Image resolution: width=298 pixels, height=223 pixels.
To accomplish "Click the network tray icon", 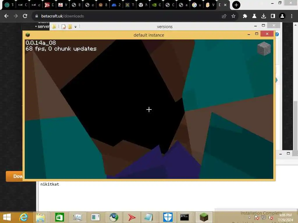I will 264,217.
